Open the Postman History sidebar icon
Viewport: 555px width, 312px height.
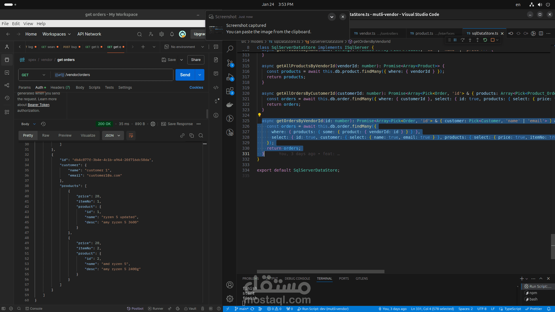pos(7,98)
